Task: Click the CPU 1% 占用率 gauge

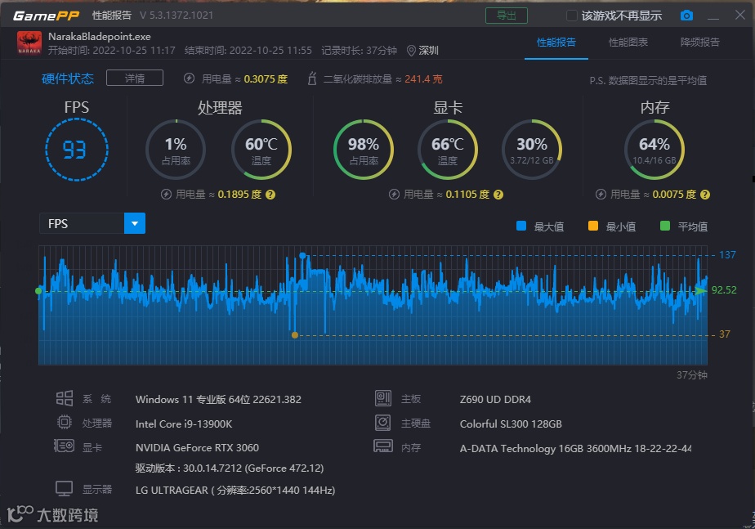Action: (176, 150)
